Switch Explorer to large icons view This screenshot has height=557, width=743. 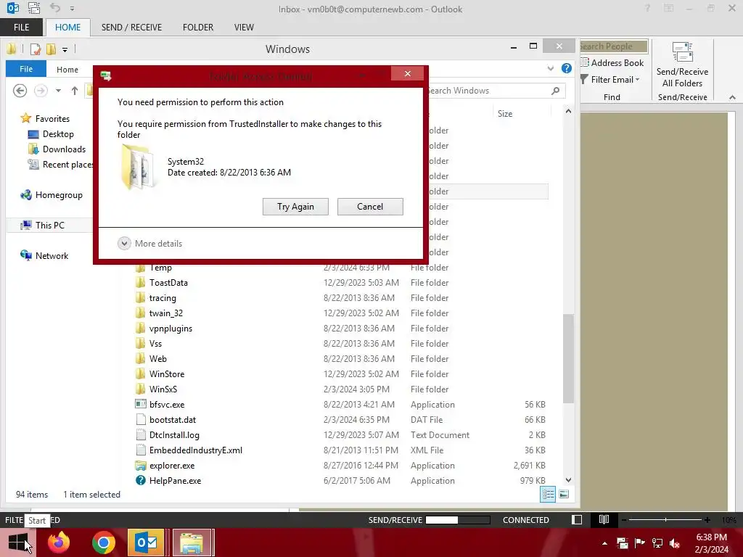click(x=564, y=495)
